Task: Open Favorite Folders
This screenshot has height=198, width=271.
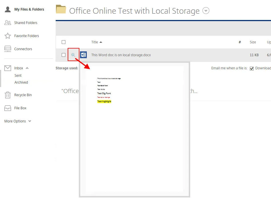Action: (x=27, y=36)
